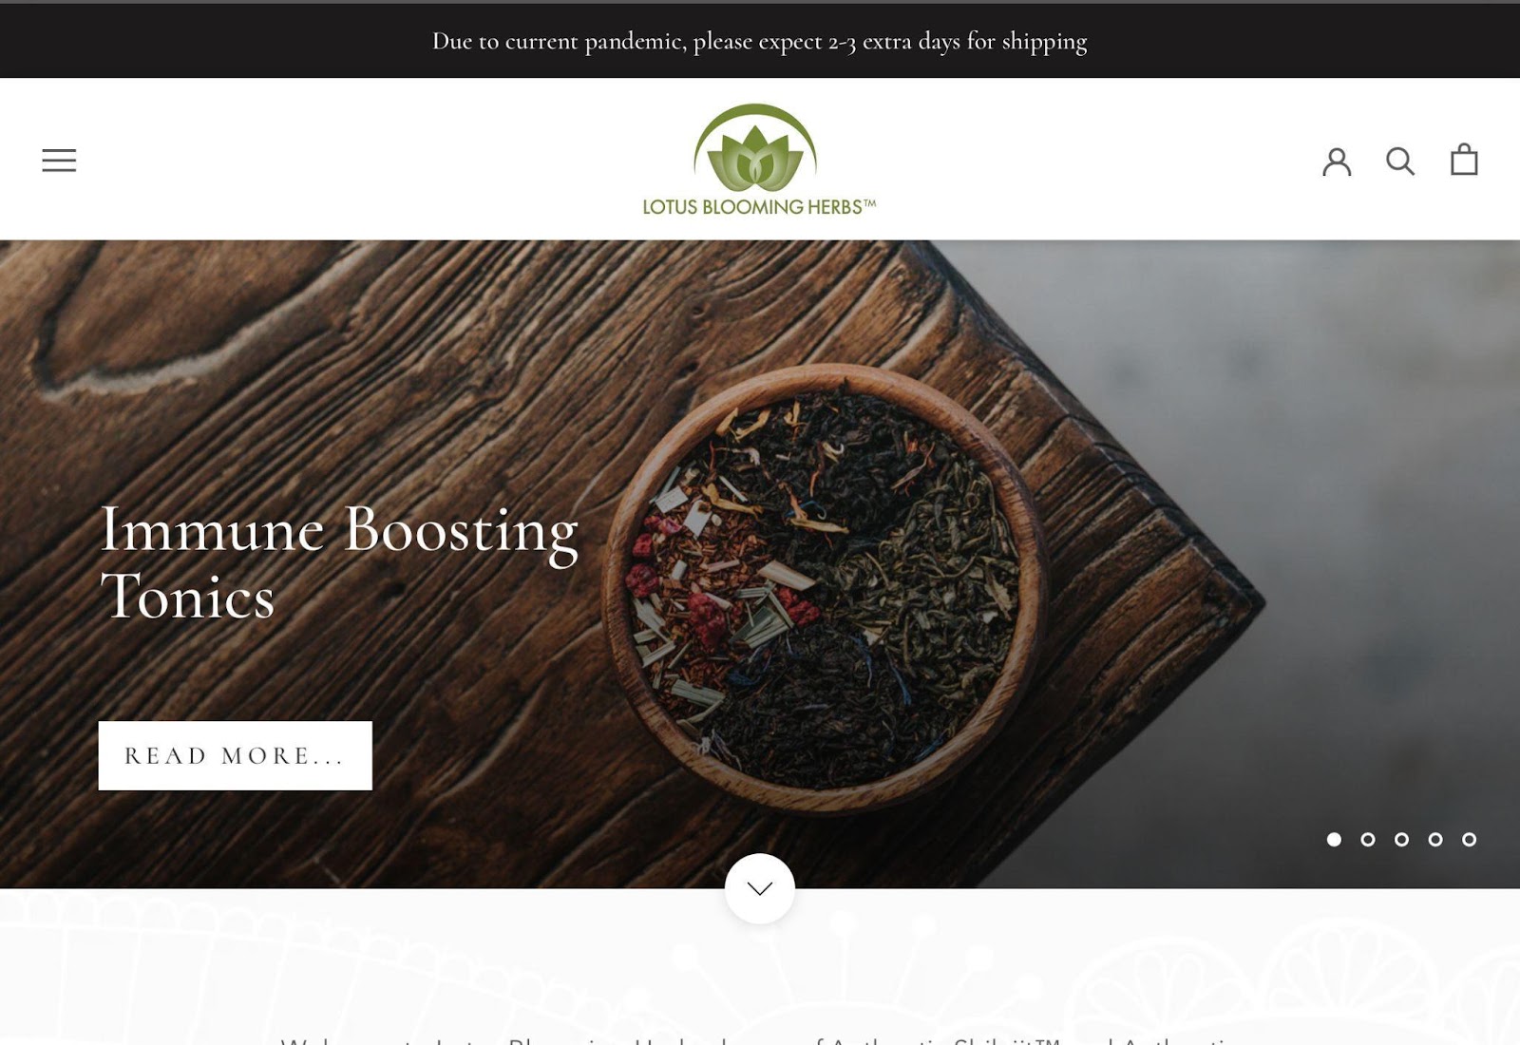Click the wooden bowl of tea leaves
The width and height of the screenshot is (1520, 1045).
pos(825,587)
